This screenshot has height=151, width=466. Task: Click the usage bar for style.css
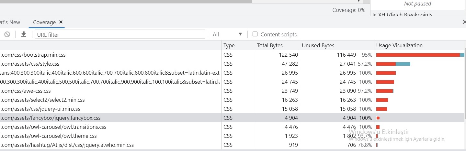point(393,64)
